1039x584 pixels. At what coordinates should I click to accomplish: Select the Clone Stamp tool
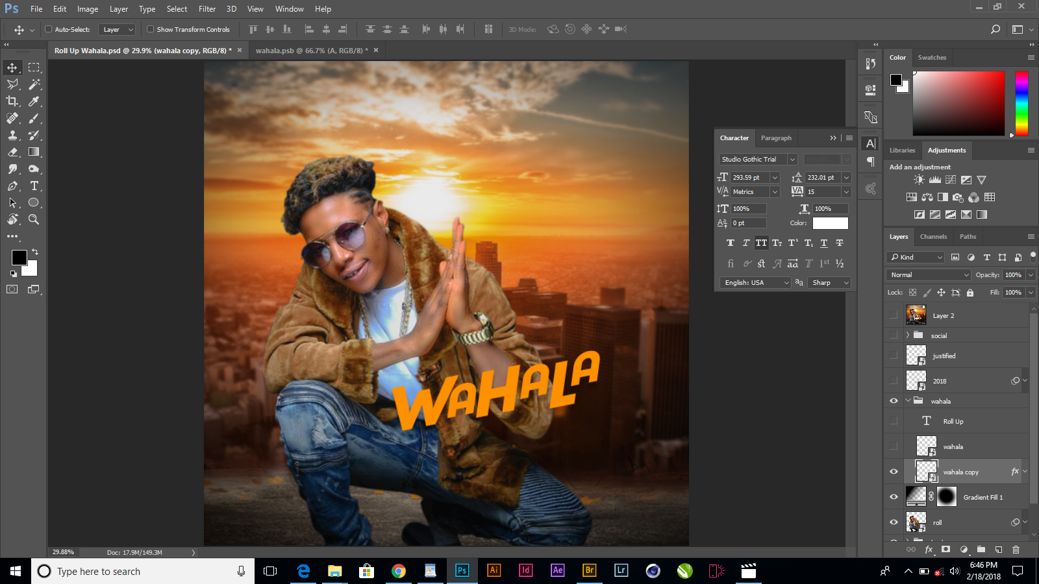point(12,135)
